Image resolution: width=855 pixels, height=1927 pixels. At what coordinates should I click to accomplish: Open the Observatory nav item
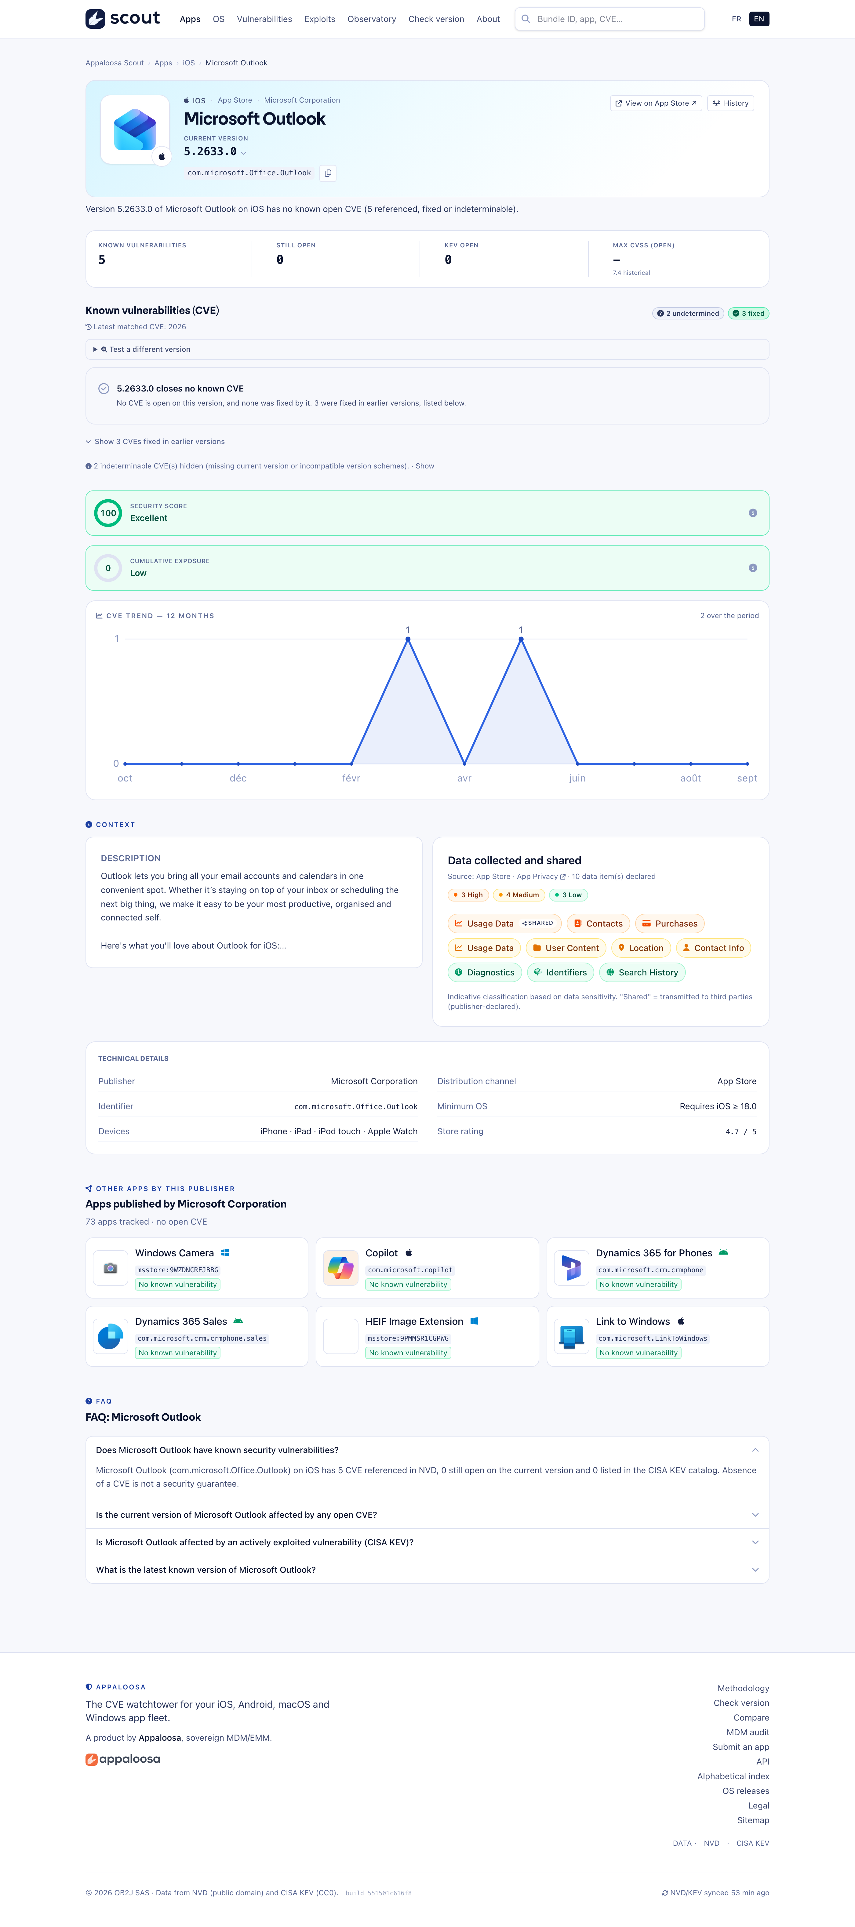click(372, 20)
